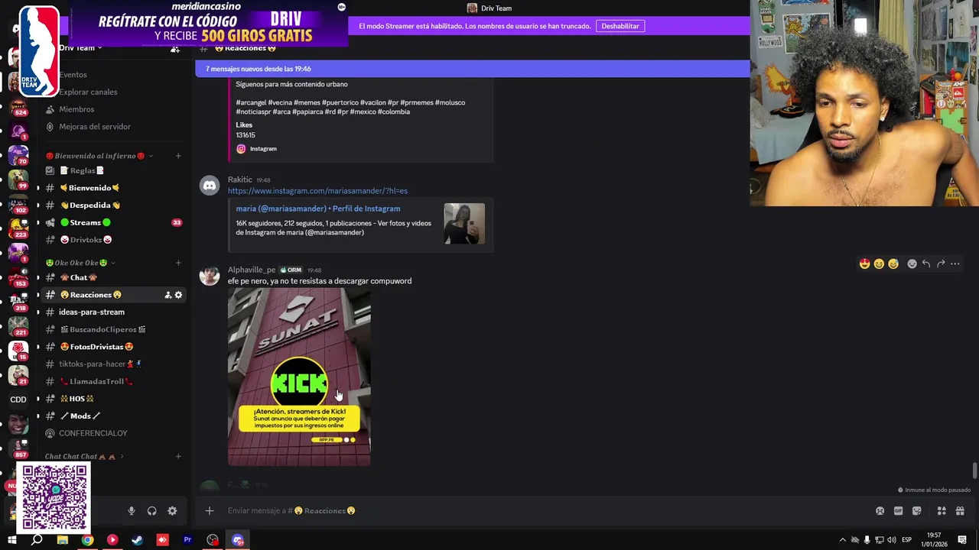Collapse Bienvenido al infierno category
Viewport: 979px width, 550px height.
click(99, 156)
